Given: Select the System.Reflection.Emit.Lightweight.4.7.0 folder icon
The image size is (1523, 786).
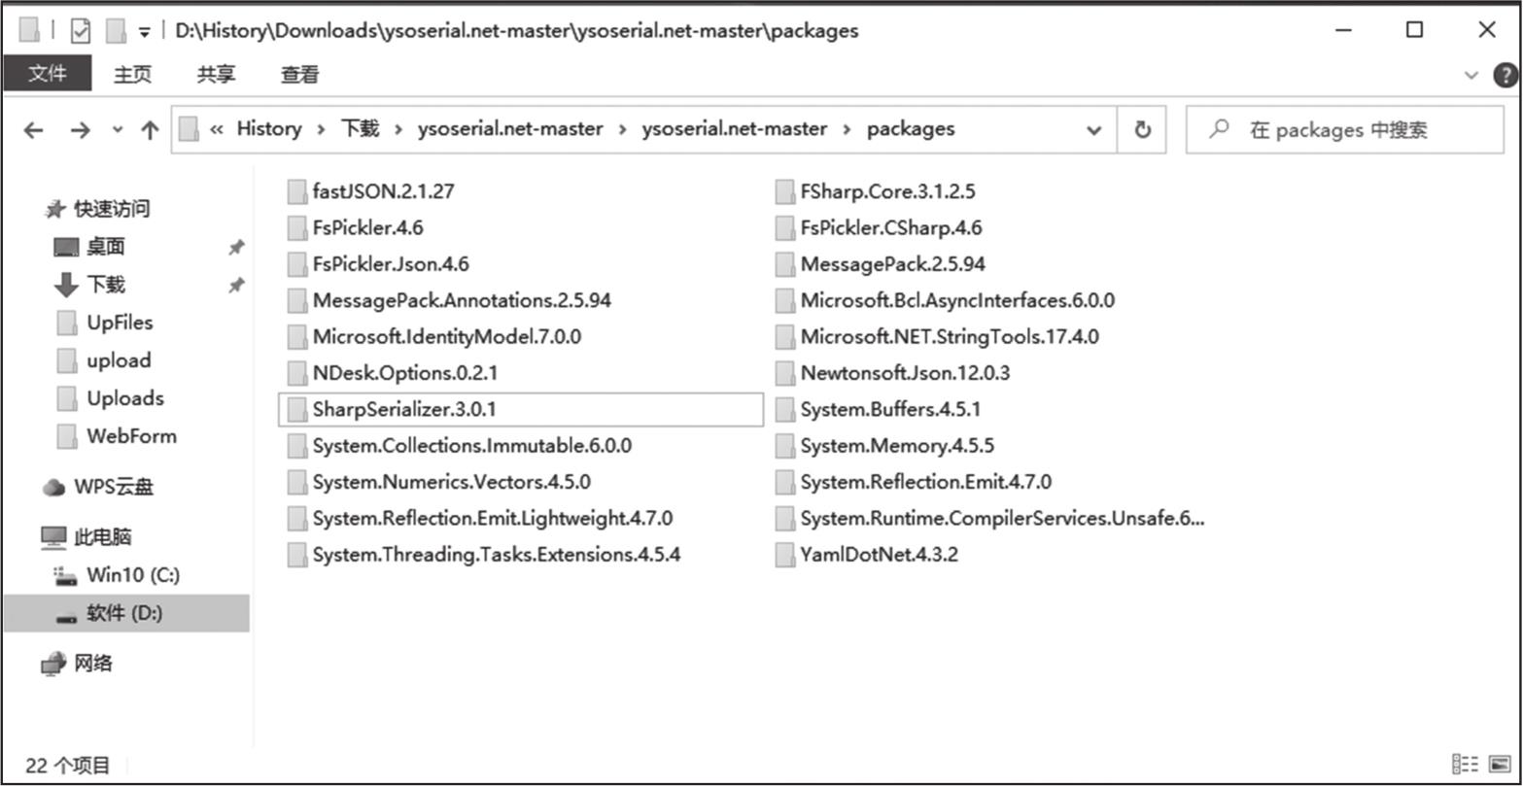Looking at the screenshot, I should [x=296, y=519].
